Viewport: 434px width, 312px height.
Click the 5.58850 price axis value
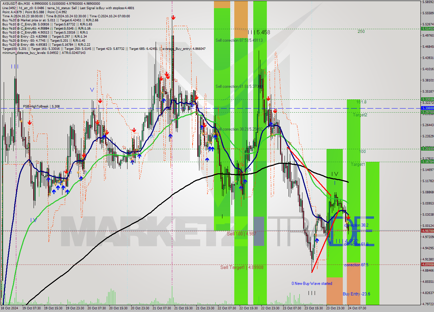428,2
